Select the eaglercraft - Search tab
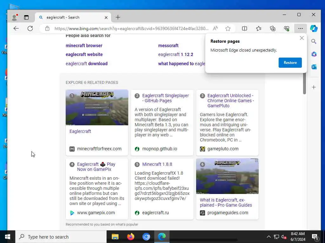Image resolution: width=325 pixels, height=243 pixels. [73, 18]
